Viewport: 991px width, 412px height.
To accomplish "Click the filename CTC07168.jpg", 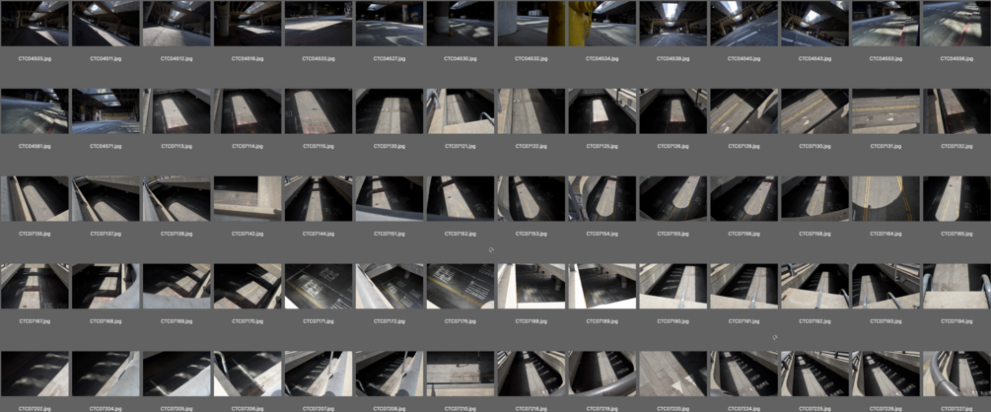I will (106, 321).
